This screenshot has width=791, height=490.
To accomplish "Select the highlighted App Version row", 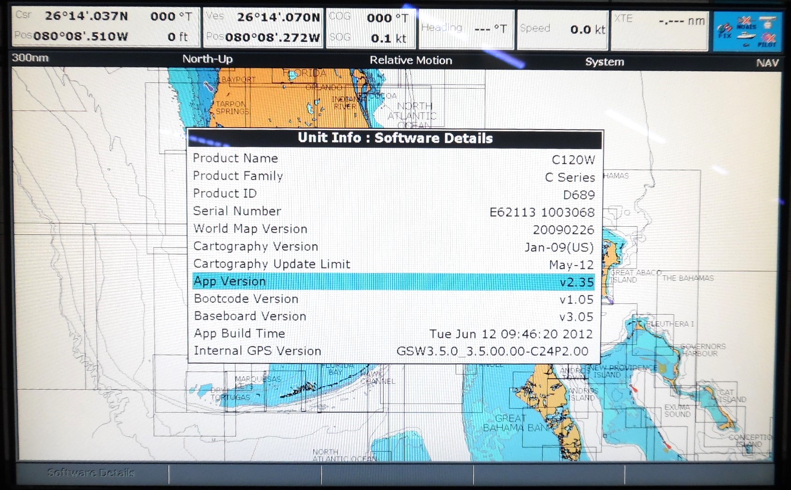I will pos(395,282).
